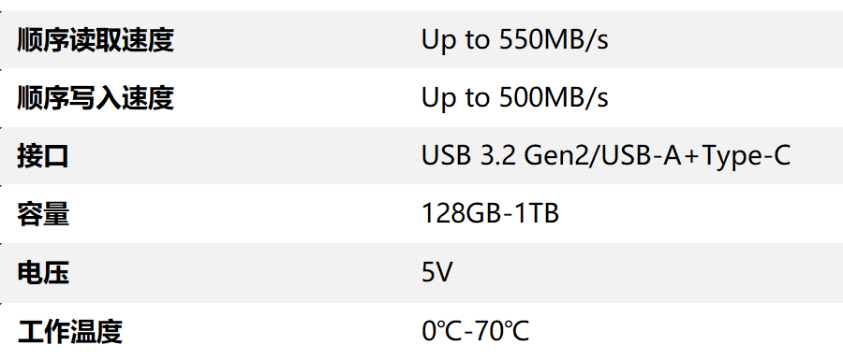Select the 128GB-1TB capacity value
The image size is (843, 360).
coord(490,213)
